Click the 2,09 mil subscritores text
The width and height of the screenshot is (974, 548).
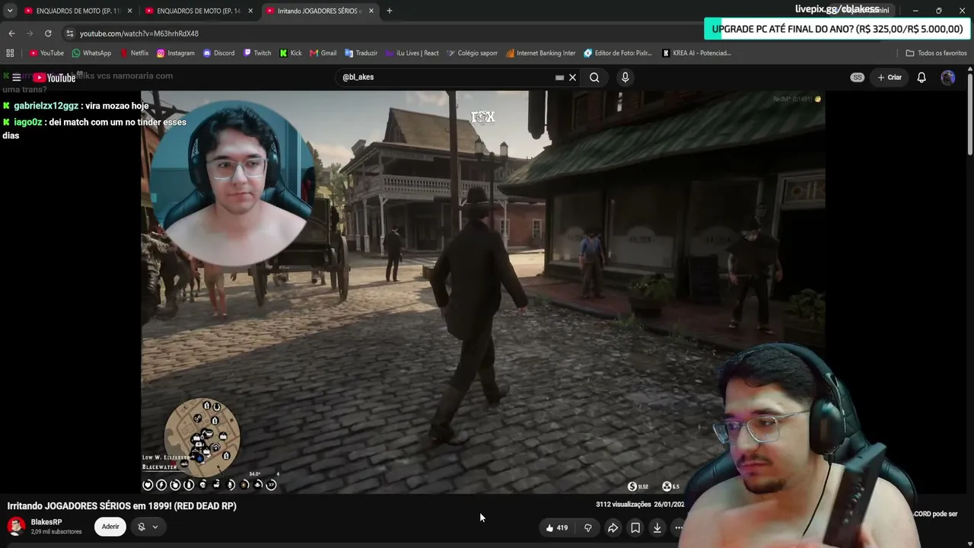[x=56, y=532]
